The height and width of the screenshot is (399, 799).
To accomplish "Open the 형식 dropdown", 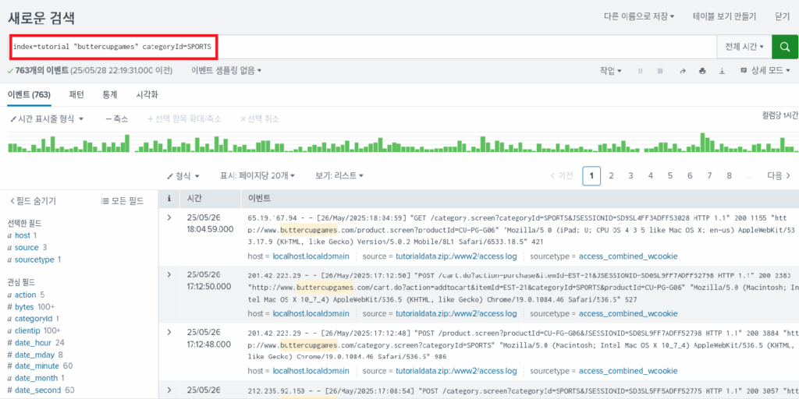I will [183, 175].
